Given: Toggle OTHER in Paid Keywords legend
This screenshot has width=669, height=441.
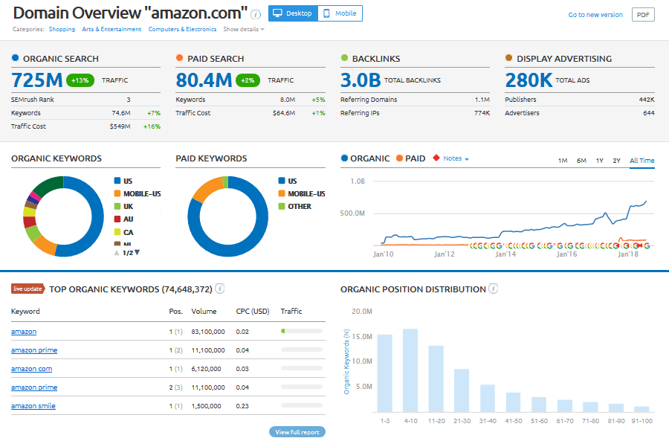Looking at the screenshot, I should coord(295,206).
